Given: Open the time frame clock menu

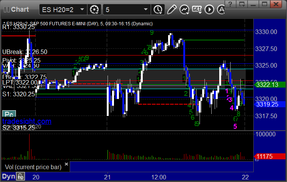Looking at the screenshot, I should click(158, 9).
